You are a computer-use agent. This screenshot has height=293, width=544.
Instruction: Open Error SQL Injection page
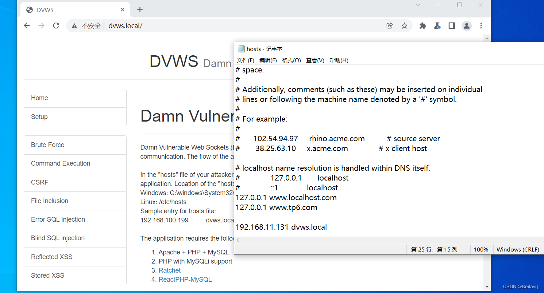[75, 219]
